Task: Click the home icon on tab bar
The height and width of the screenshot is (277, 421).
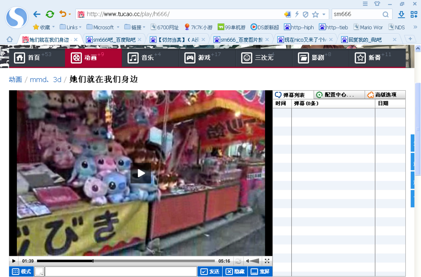Action: click(x=10, y=39)
